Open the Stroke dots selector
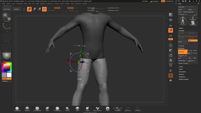Image resolution: width=201 pixels, height=113 pixels. coord(7,27)
